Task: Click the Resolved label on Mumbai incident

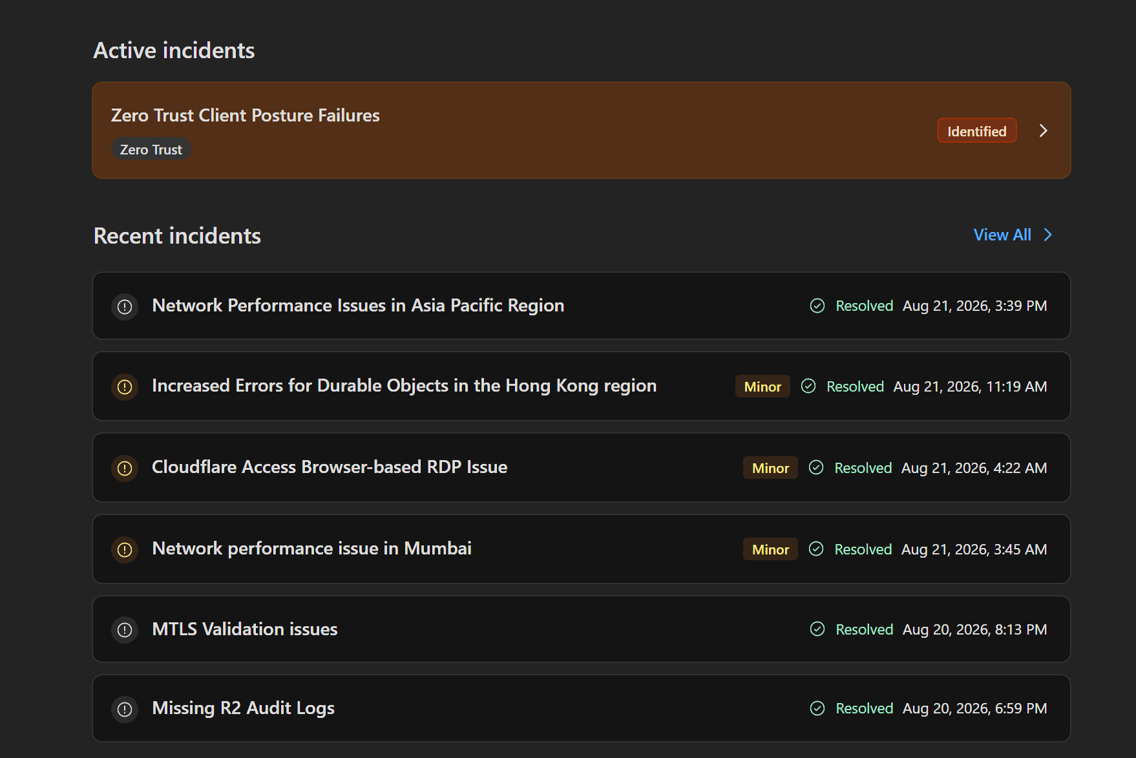Action: point(863,549)
